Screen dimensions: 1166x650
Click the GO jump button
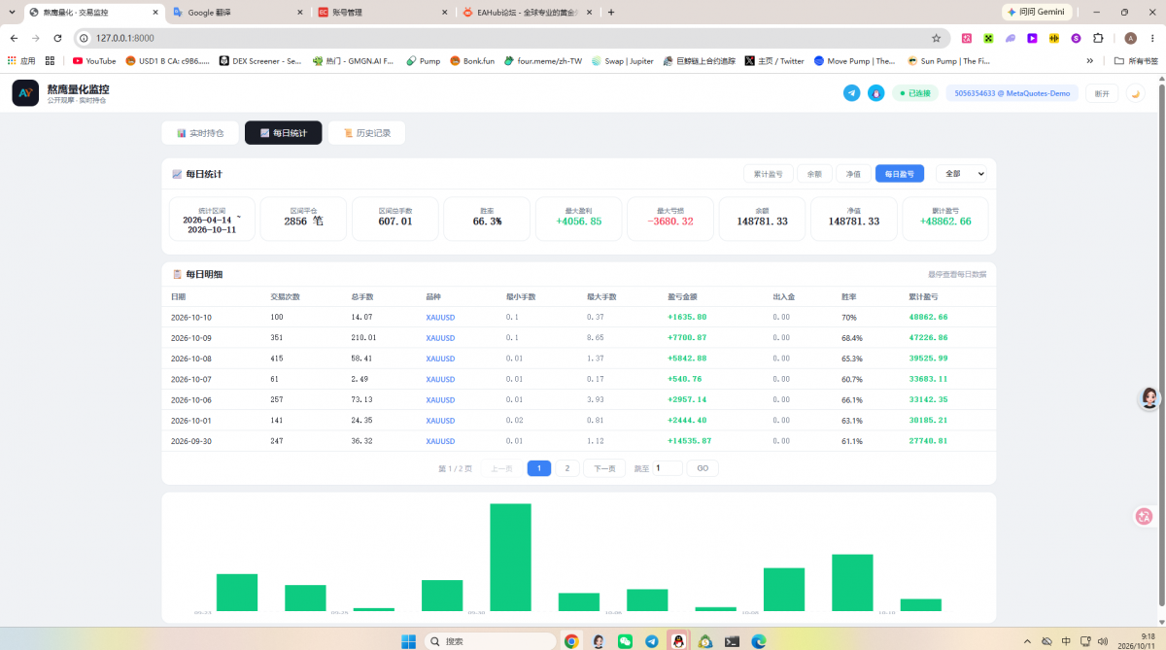click(x=703, y=468)
